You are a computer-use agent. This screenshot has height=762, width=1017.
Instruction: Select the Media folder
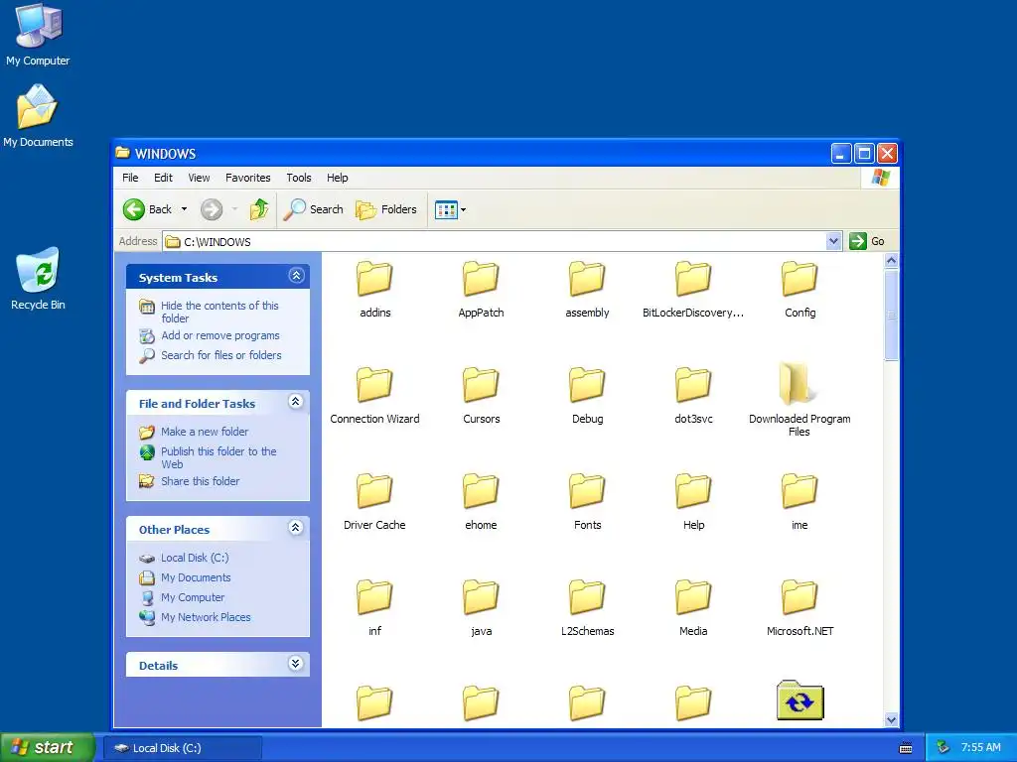coord(693,608)
